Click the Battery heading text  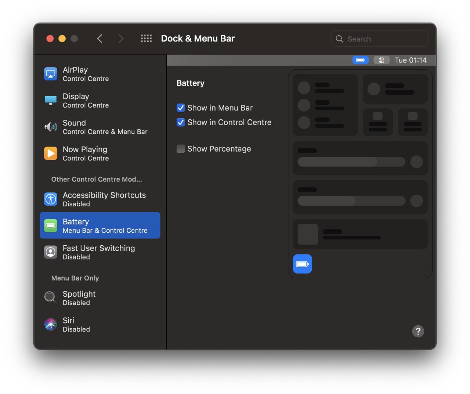pyautogui.click(x=190, y=83)
